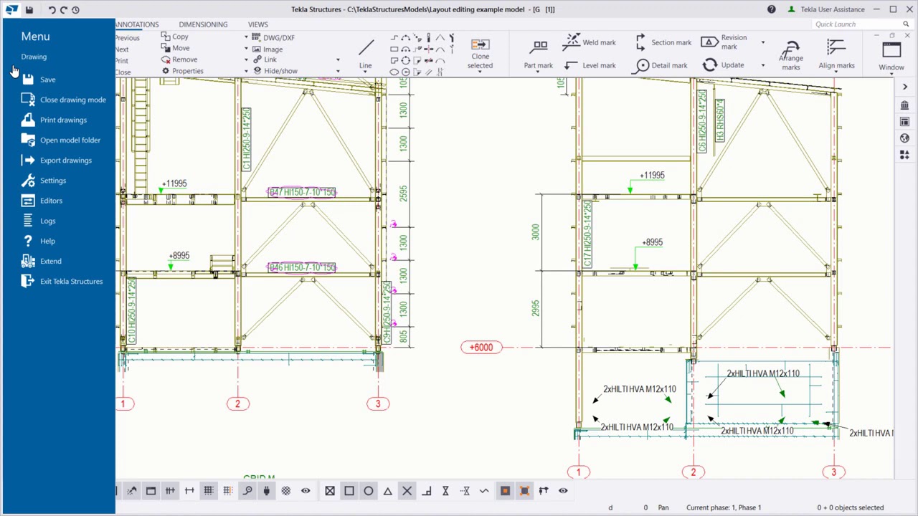Screen dimensions: 918x516
Task: Open the side pane layout icon
Action: click(905, 122)
